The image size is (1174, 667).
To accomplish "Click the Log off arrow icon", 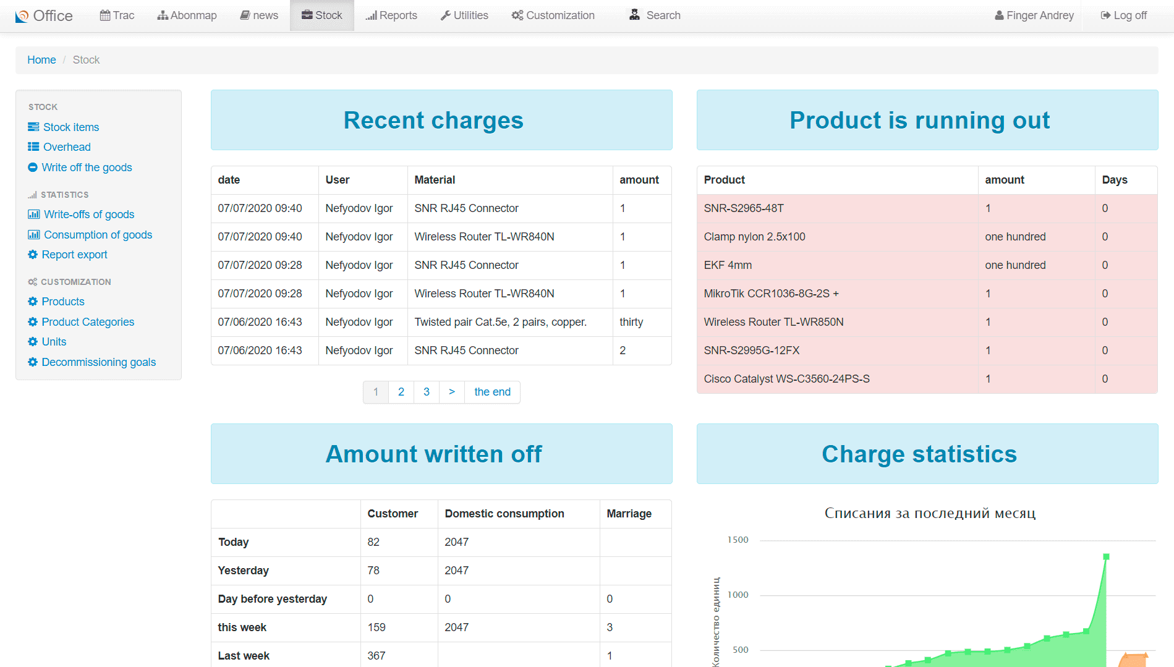I will pos(1105,15).
